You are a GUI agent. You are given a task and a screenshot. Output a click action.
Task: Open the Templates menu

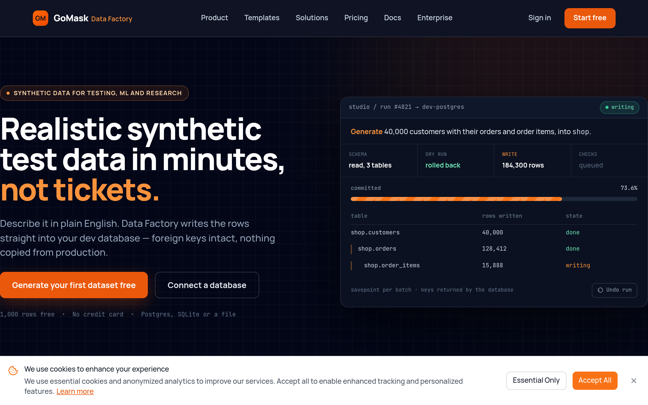click(x=262, y=18)
